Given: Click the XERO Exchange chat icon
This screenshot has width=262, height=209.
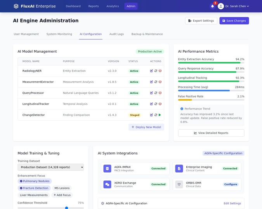Looking at the screenshot, I should tap(107, 184).
